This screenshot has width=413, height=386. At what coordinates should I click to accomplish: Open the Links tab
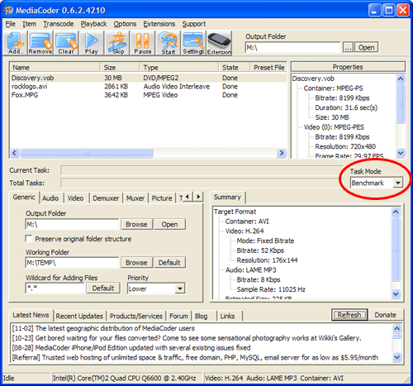click(x=227, y=316)
